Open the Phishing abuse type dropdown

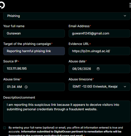click(67, 16)
